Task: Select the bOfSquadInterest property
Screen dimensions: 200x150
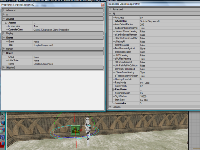Action: point(154,62)
